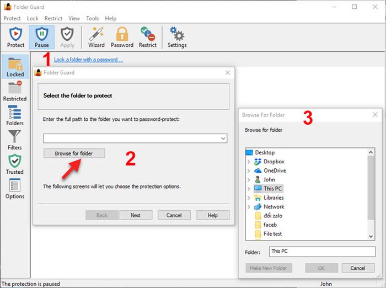Click the folder tree scrollbar up arrow
The image size is (386, 288).
click(371, 152)
